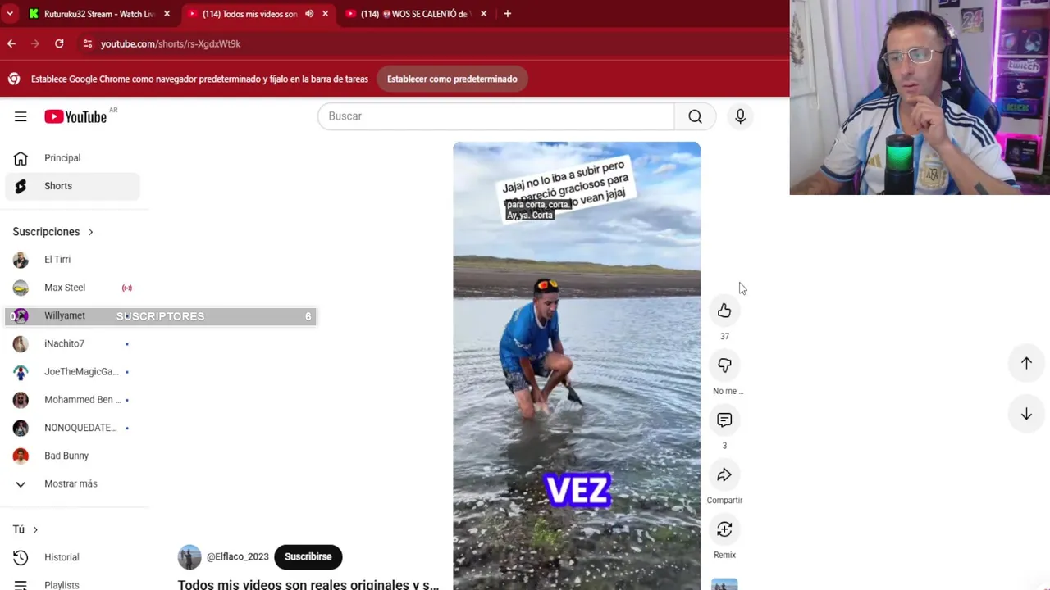The image size is (1050, 590).
Task: Switch to the Ruturuku32 Stream tab
Action: pyautogui.click(x=98, y=14)
